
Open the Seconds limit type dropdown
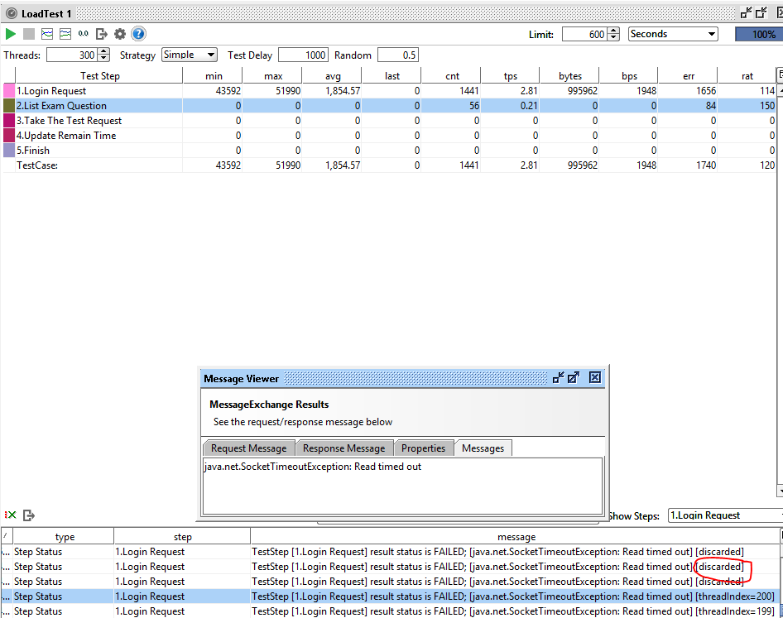point(673,34)
